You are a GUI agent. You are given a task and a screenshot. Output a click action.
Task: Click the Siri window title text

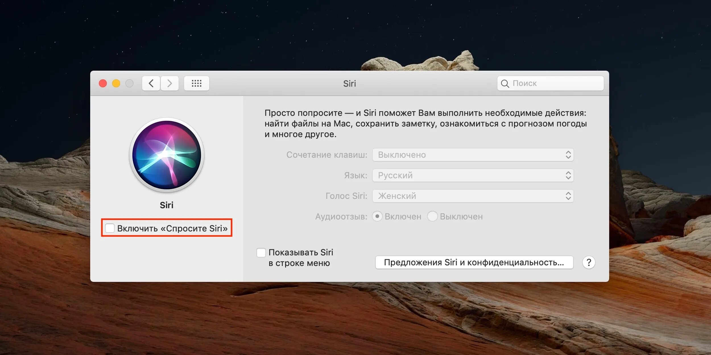[349, 83]
